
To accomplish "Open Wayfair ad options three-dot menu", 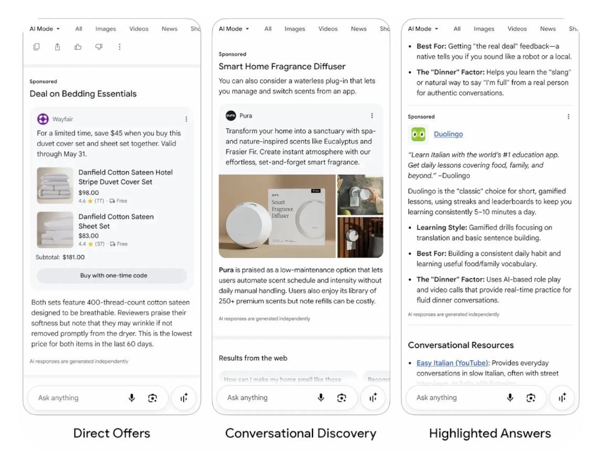I will point(187,119).
